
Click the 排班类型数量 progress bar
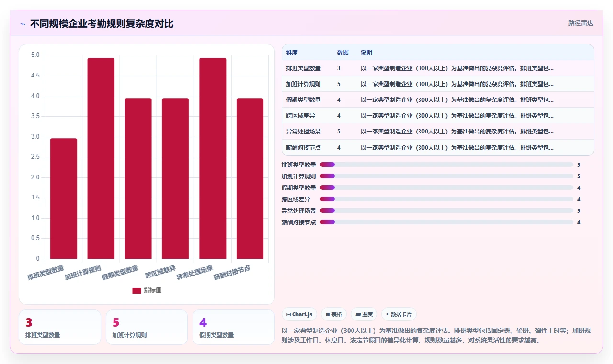point(446,165)
